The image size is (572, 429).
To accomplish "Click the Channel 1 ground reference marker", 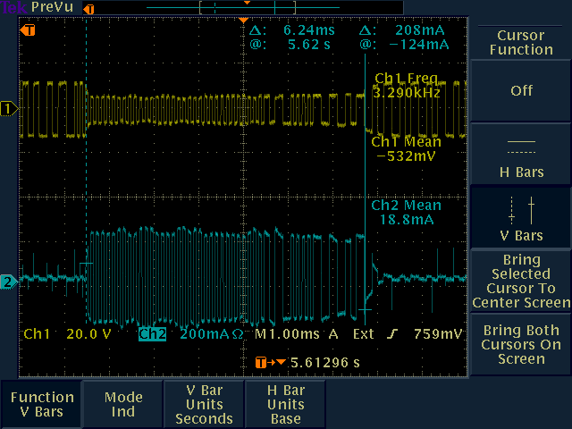I will click(x=9, y=109).
